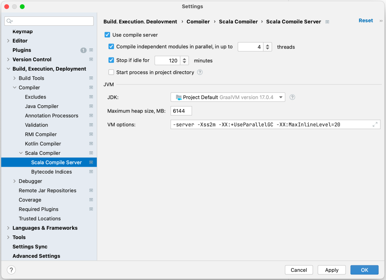Click the help icon next to Start process option
386x280 pixels.
[200, 72]
